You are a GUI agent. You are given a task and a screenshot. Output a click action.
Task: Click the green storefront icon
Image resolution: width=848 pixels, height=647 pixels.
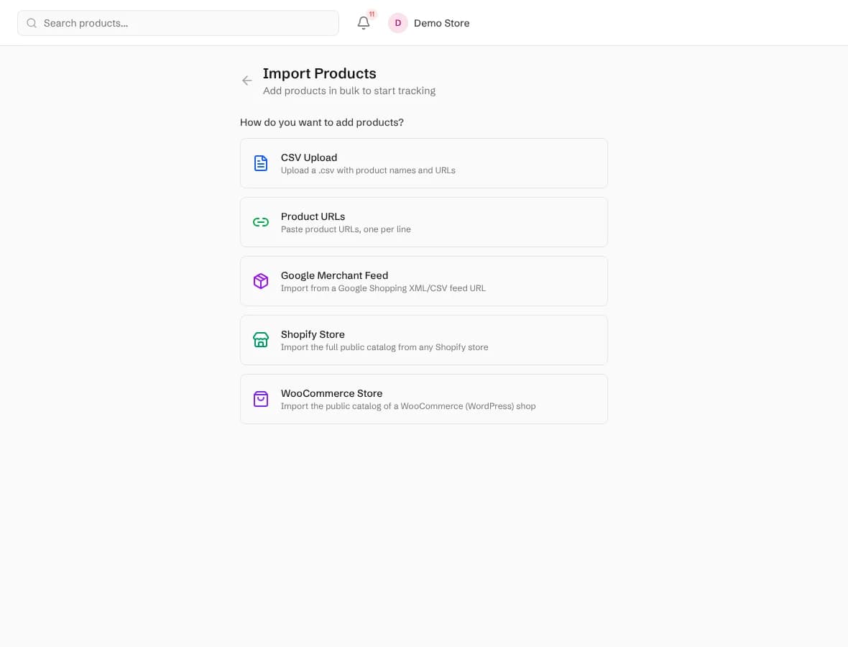point(261,340)
